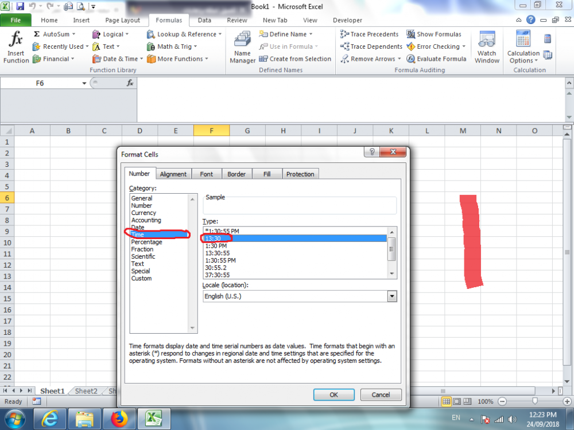Expand the Name Box dropdown arrow
Viewport: 574px width, 430px height.
(x=84, y=83)
